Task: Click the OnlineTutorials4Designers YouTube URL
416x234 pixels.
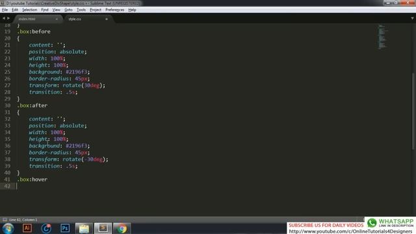Action: pyautogui.click(x=350, y=231)
